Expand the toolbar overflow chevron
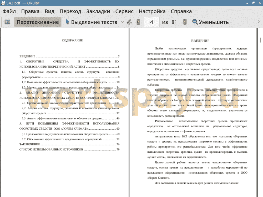The height and width of the screenshot is (197, 263). [x=259, y=22]
